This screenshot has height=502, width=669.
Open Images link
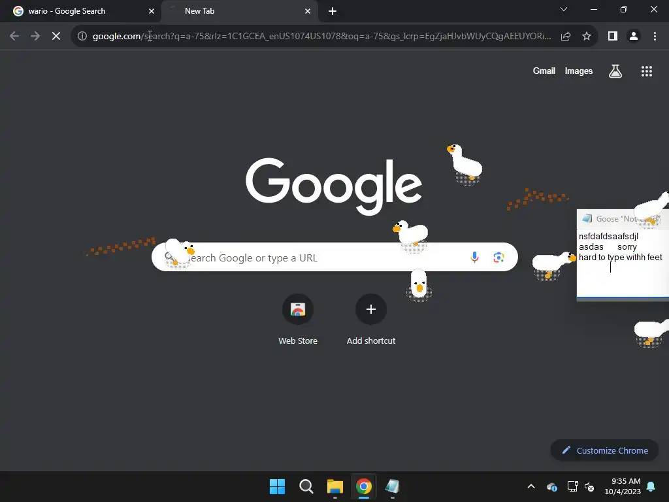[x=579, y=71]
